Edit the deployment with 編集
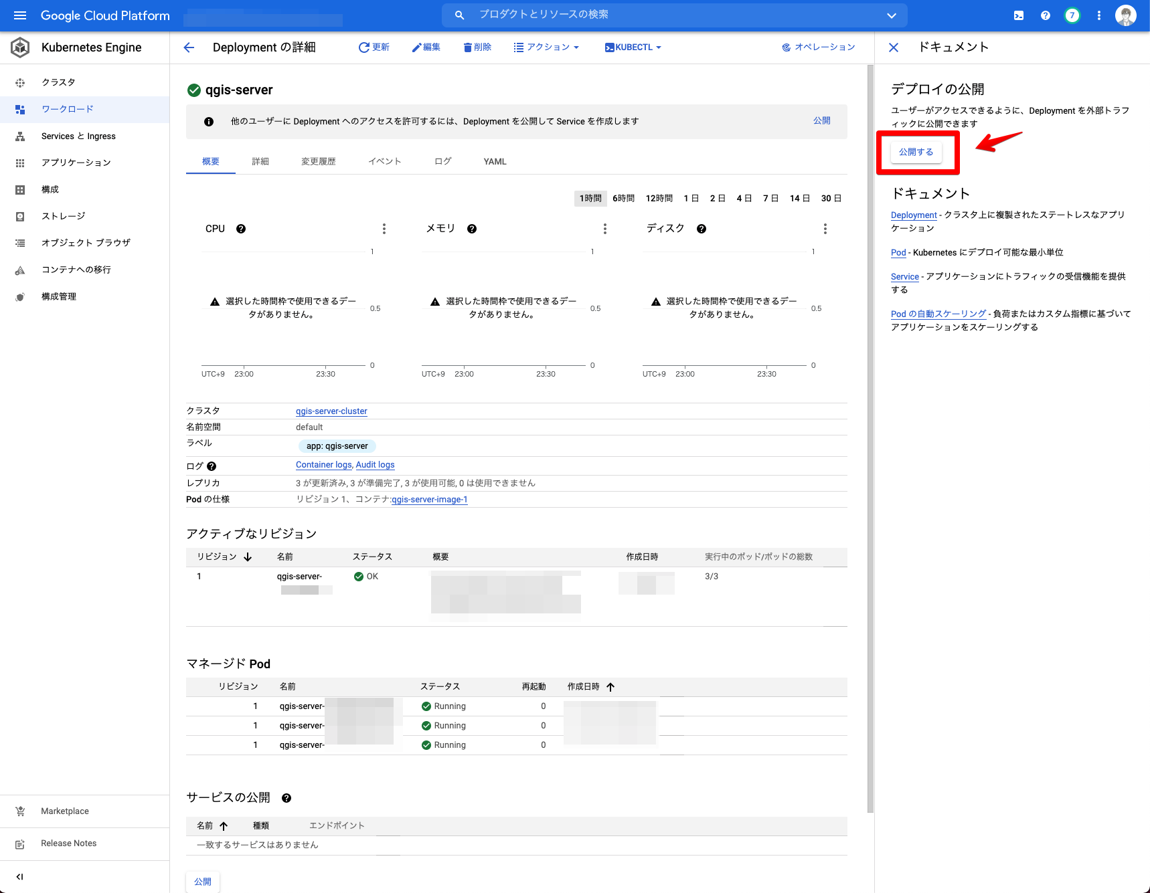Image resolution: width=1150 pixels, height=893 pixels. point(426,47)
